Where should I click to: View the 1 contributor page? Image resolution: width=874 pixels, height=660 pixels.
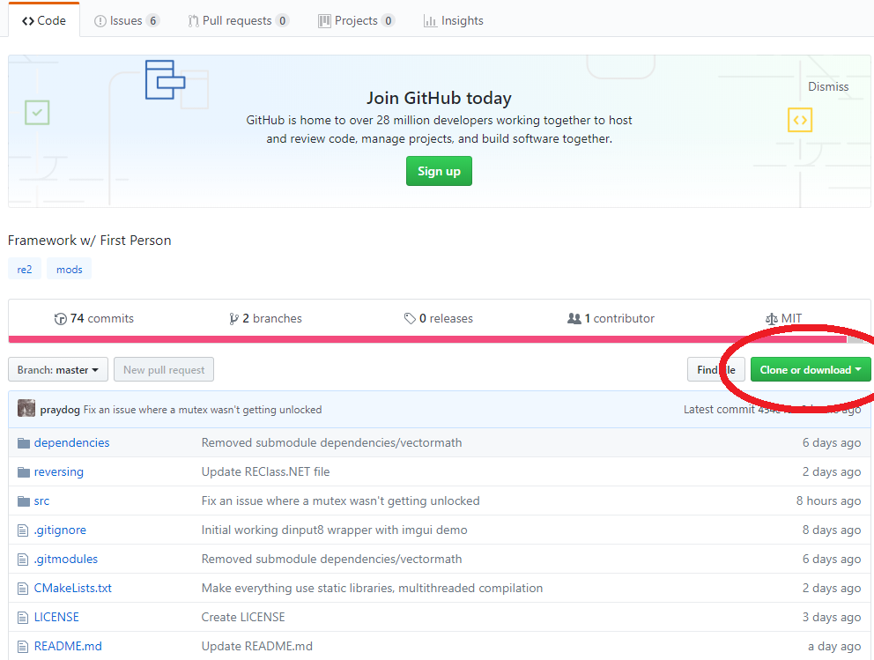611,318
